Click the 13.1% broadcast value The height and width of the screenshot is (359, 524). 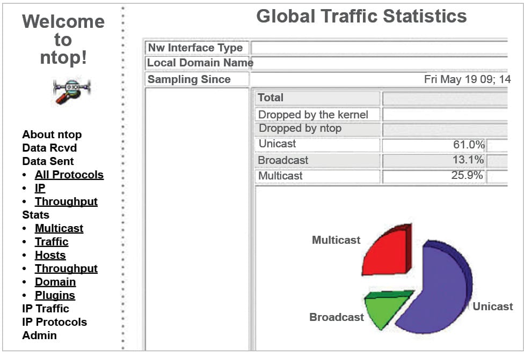[468, 160]
